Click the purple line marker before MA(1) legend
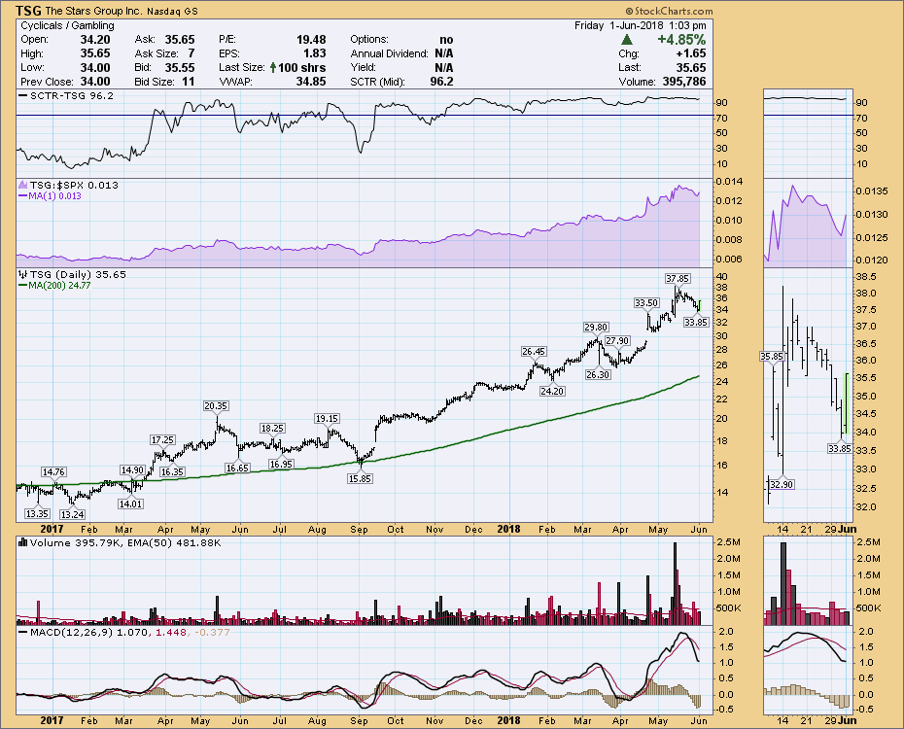The width and height of the screenshot is (904, 729). pyautogui.click(x=23, y=196)
